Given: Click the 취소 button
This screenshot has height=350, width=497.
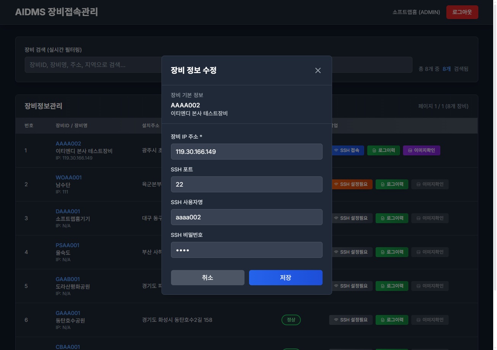Looking at the screenshot, I should click(208, 278).
